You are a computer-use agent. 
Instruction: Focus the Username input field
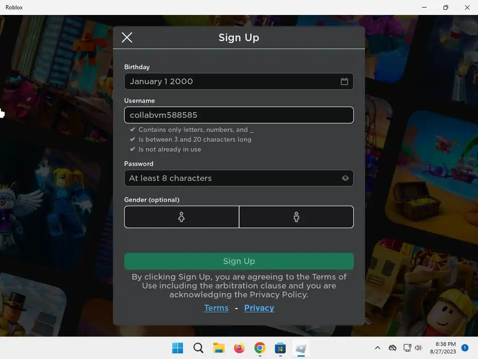pyautogui.click(x=239, y=115)
